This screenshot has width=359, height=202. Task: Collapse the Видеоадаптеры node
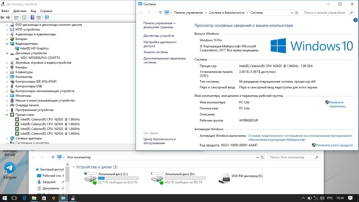tap(7, 44)
